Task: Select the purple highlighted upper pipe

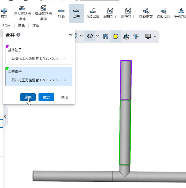Action: click(x=126, y=80)
